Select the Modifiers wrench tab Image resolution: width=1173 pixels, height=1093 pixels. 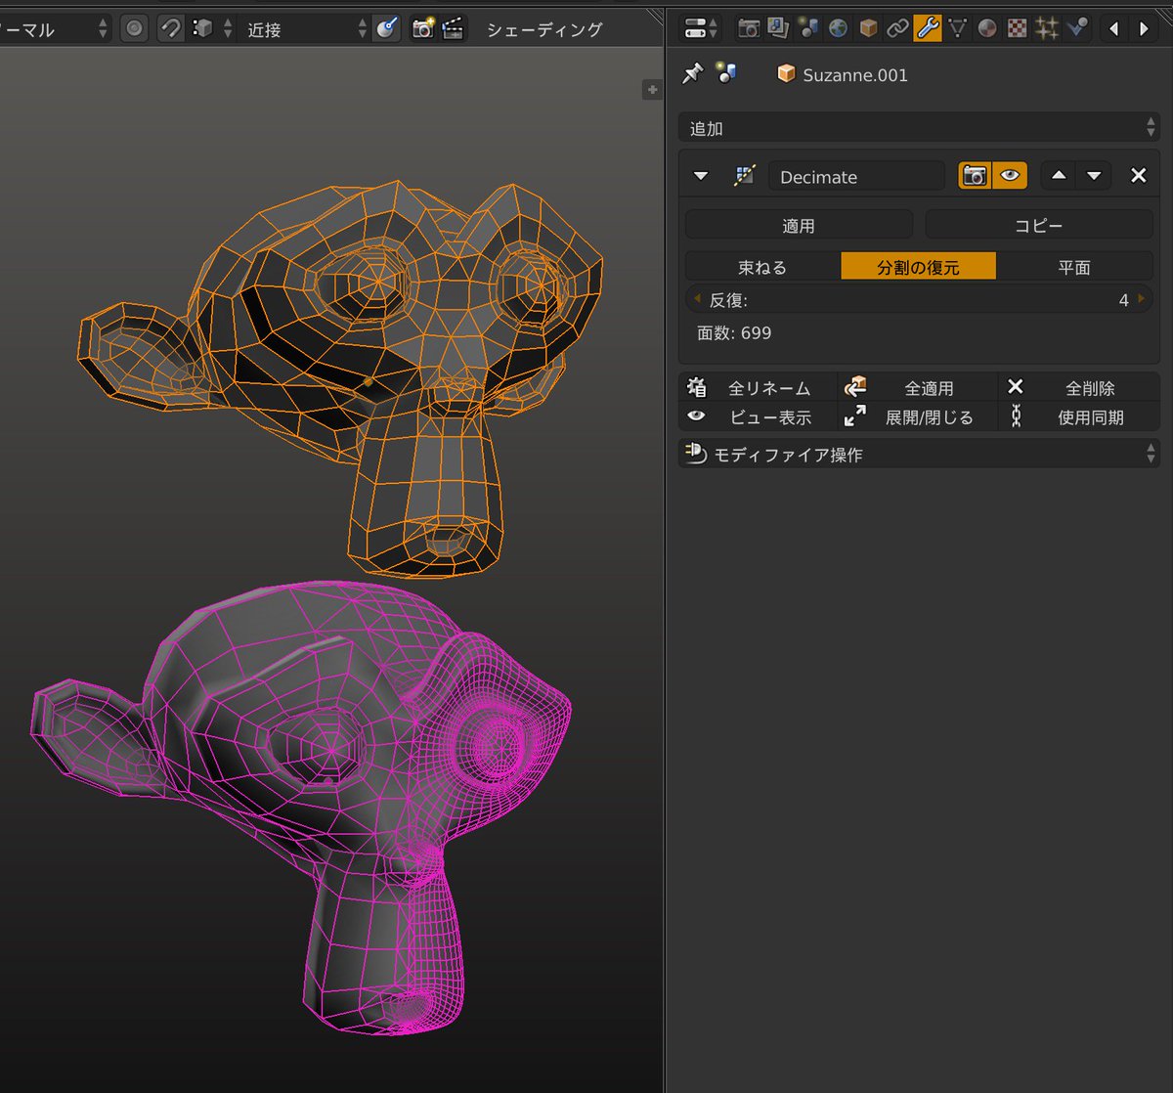tap(928, 28)
